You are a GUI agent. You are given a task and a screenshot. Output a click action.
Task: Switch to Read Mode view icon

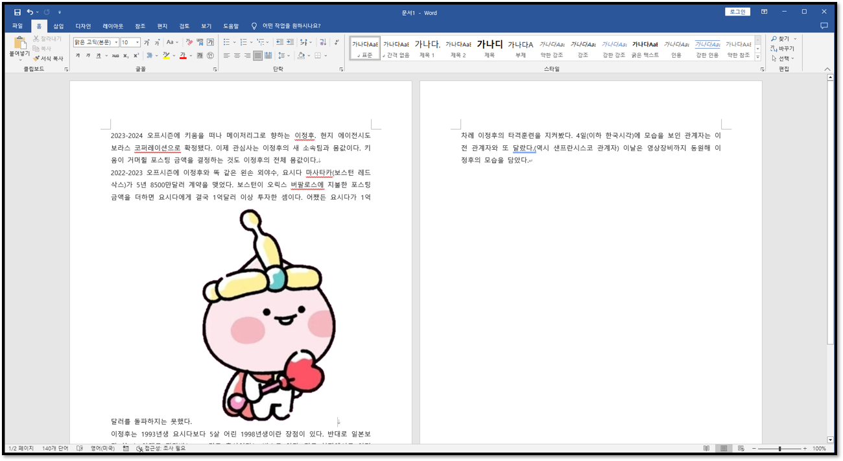point(707,448)
